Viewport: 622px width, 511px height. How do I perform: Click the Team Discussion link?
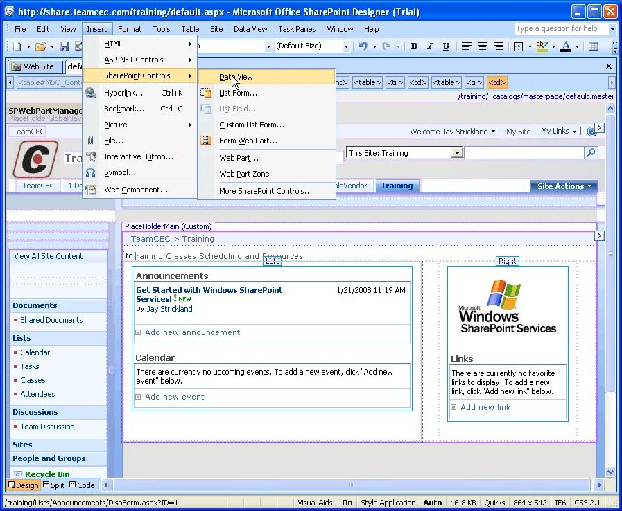pos(47,427)
